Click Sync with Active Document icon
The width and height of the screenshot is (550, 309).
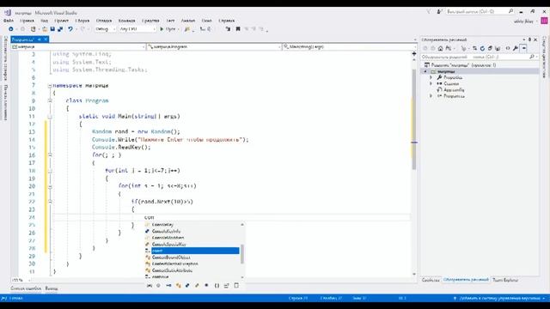pyautogui.click(x=474, y=48)
